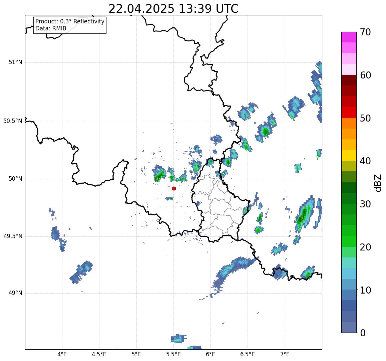Click the pale pink swatch just above 60 dBZ
Image resolution: width=386 pixels, height=361 pixels.
(349, 69)
